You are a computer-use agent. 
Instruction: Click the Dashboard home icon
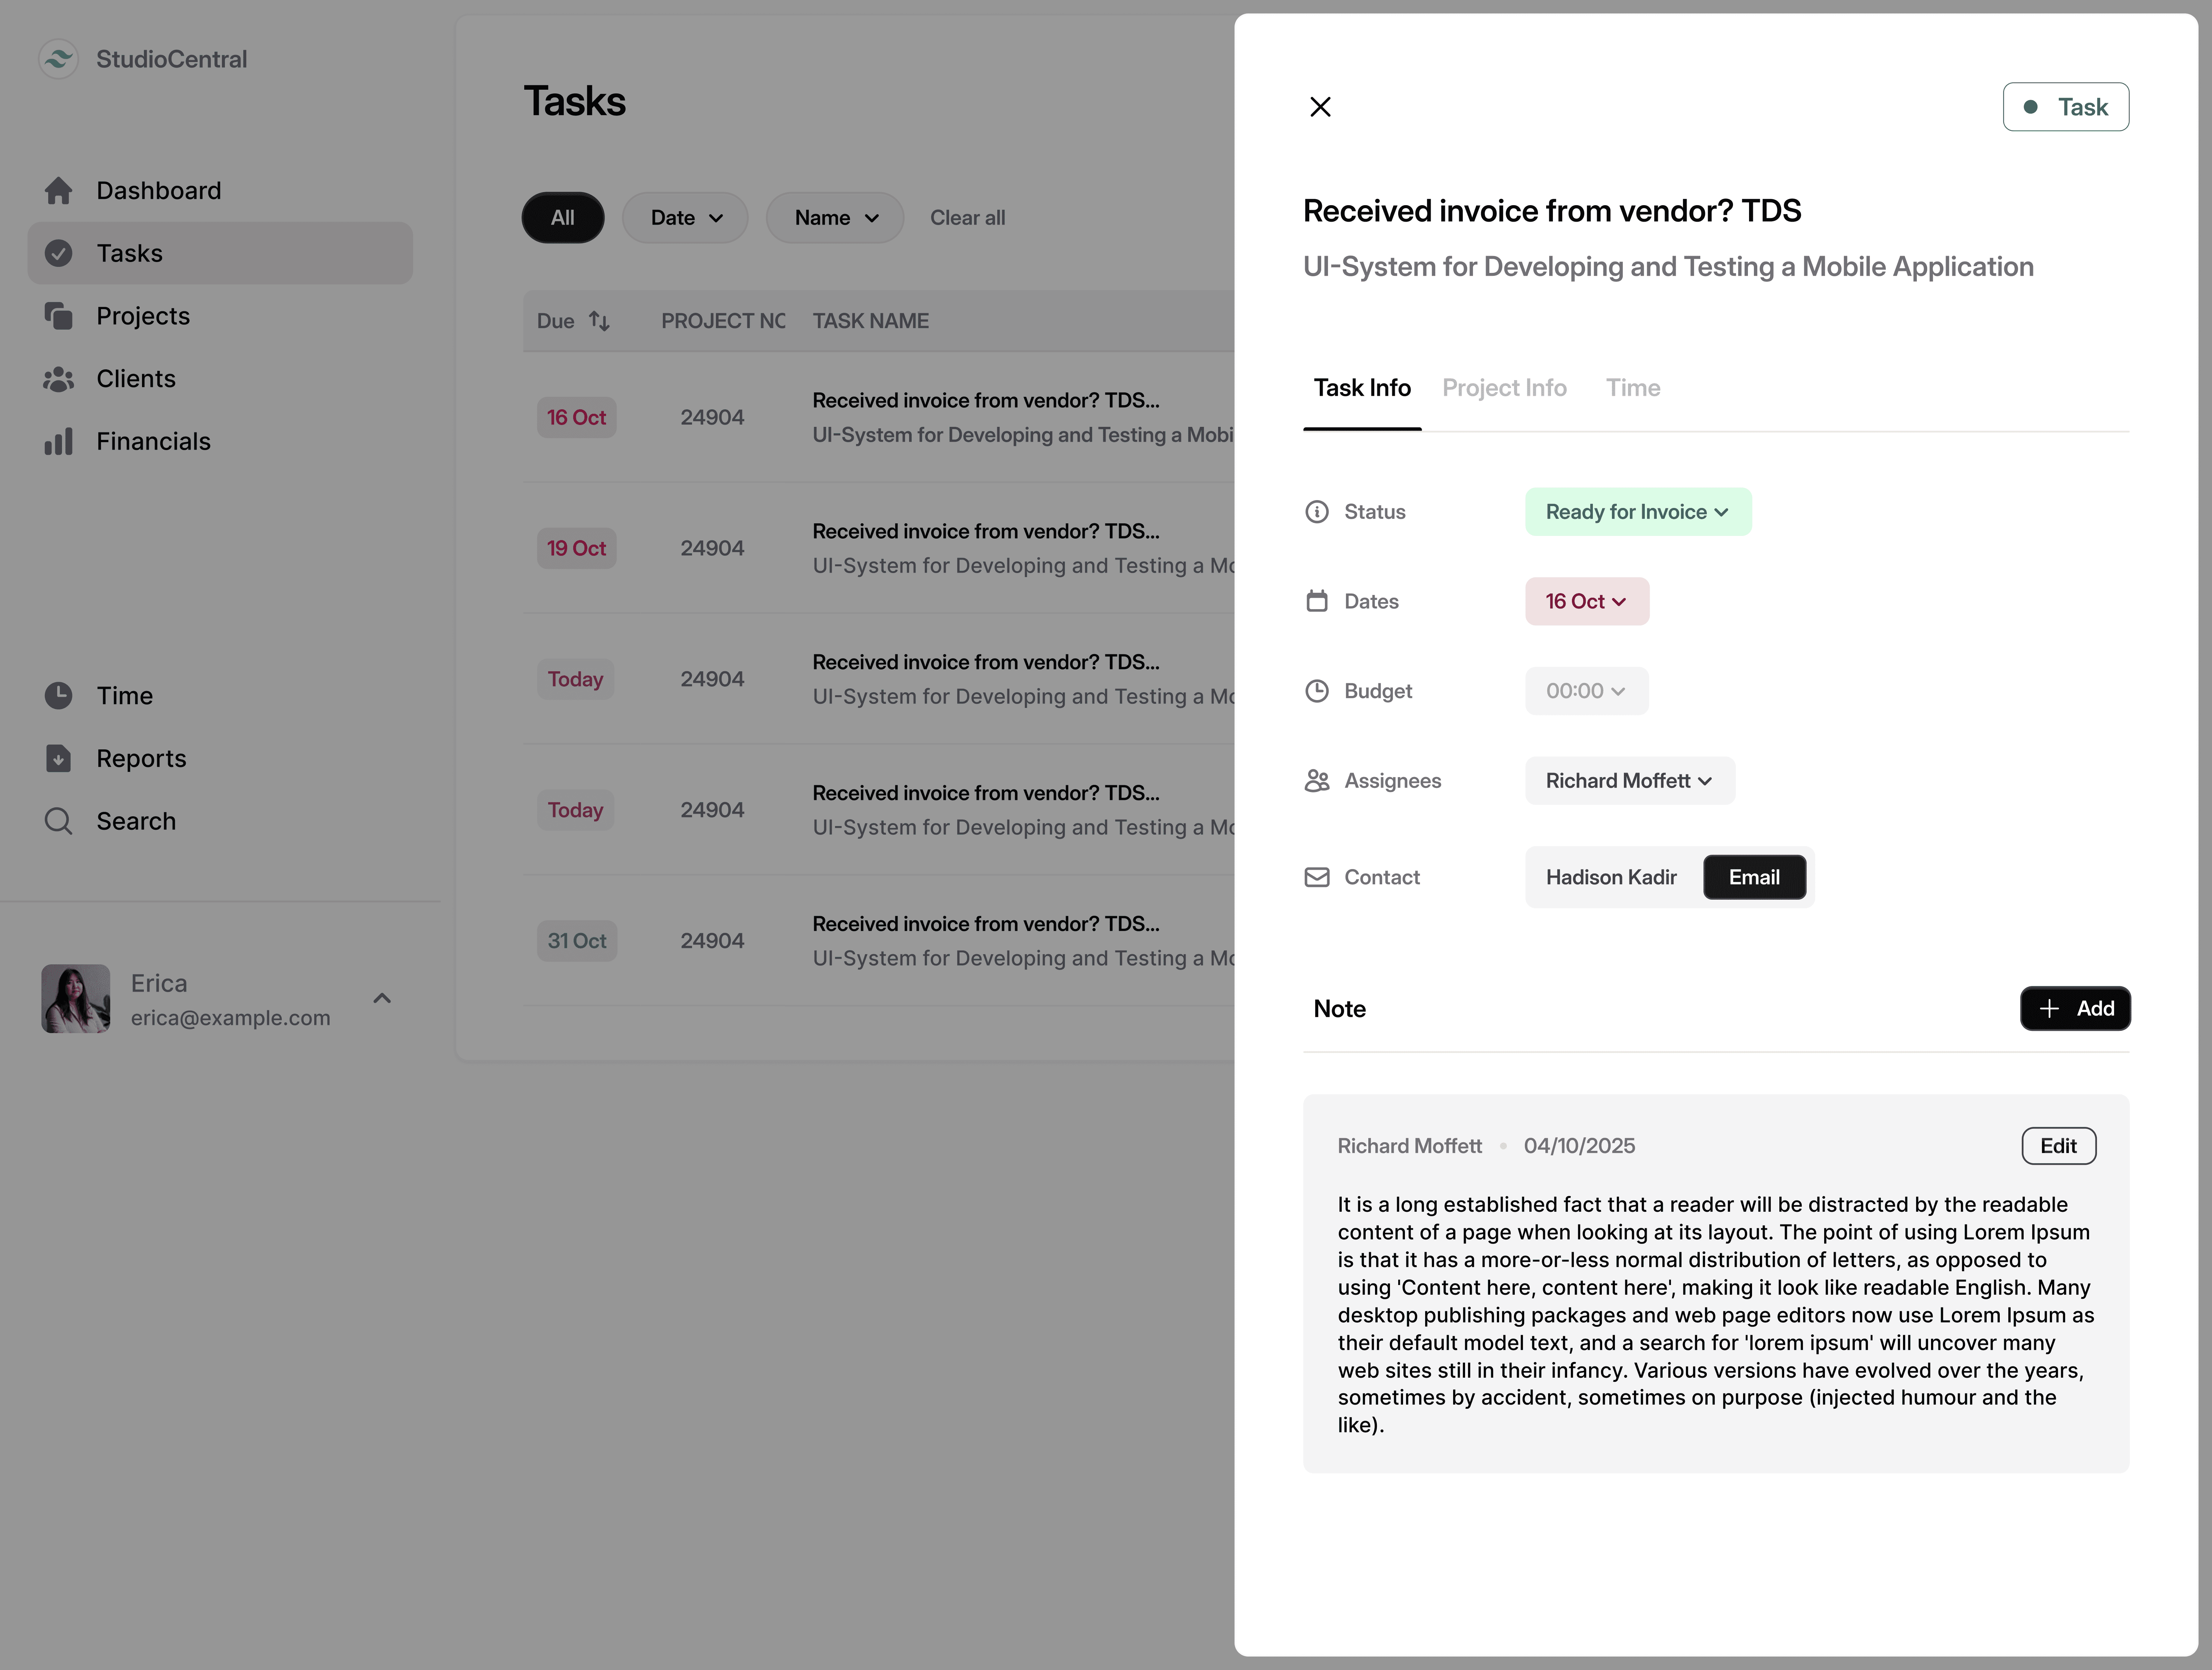pos(58,190)
